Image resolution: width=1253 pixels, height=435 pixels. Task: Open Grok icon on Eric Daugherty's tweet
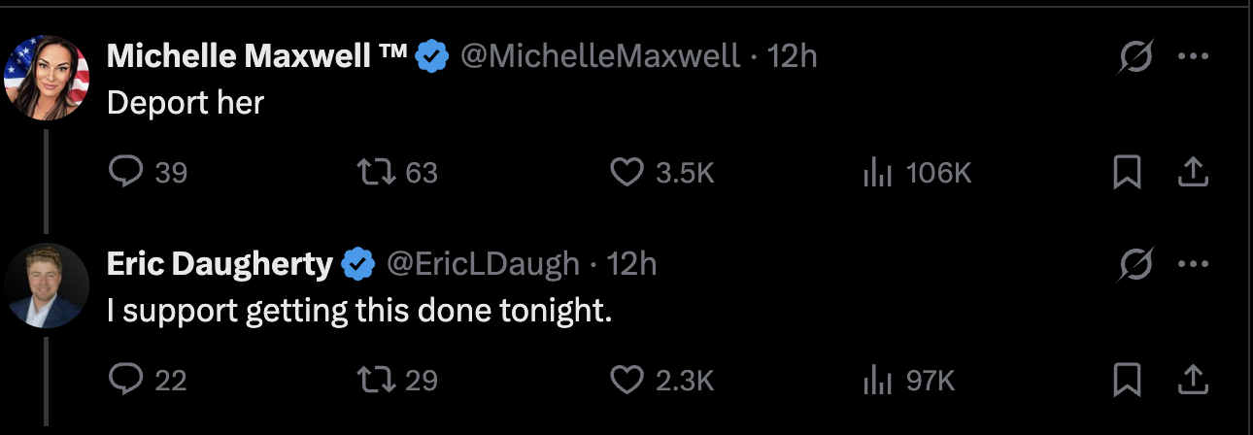click(1135, 264)
